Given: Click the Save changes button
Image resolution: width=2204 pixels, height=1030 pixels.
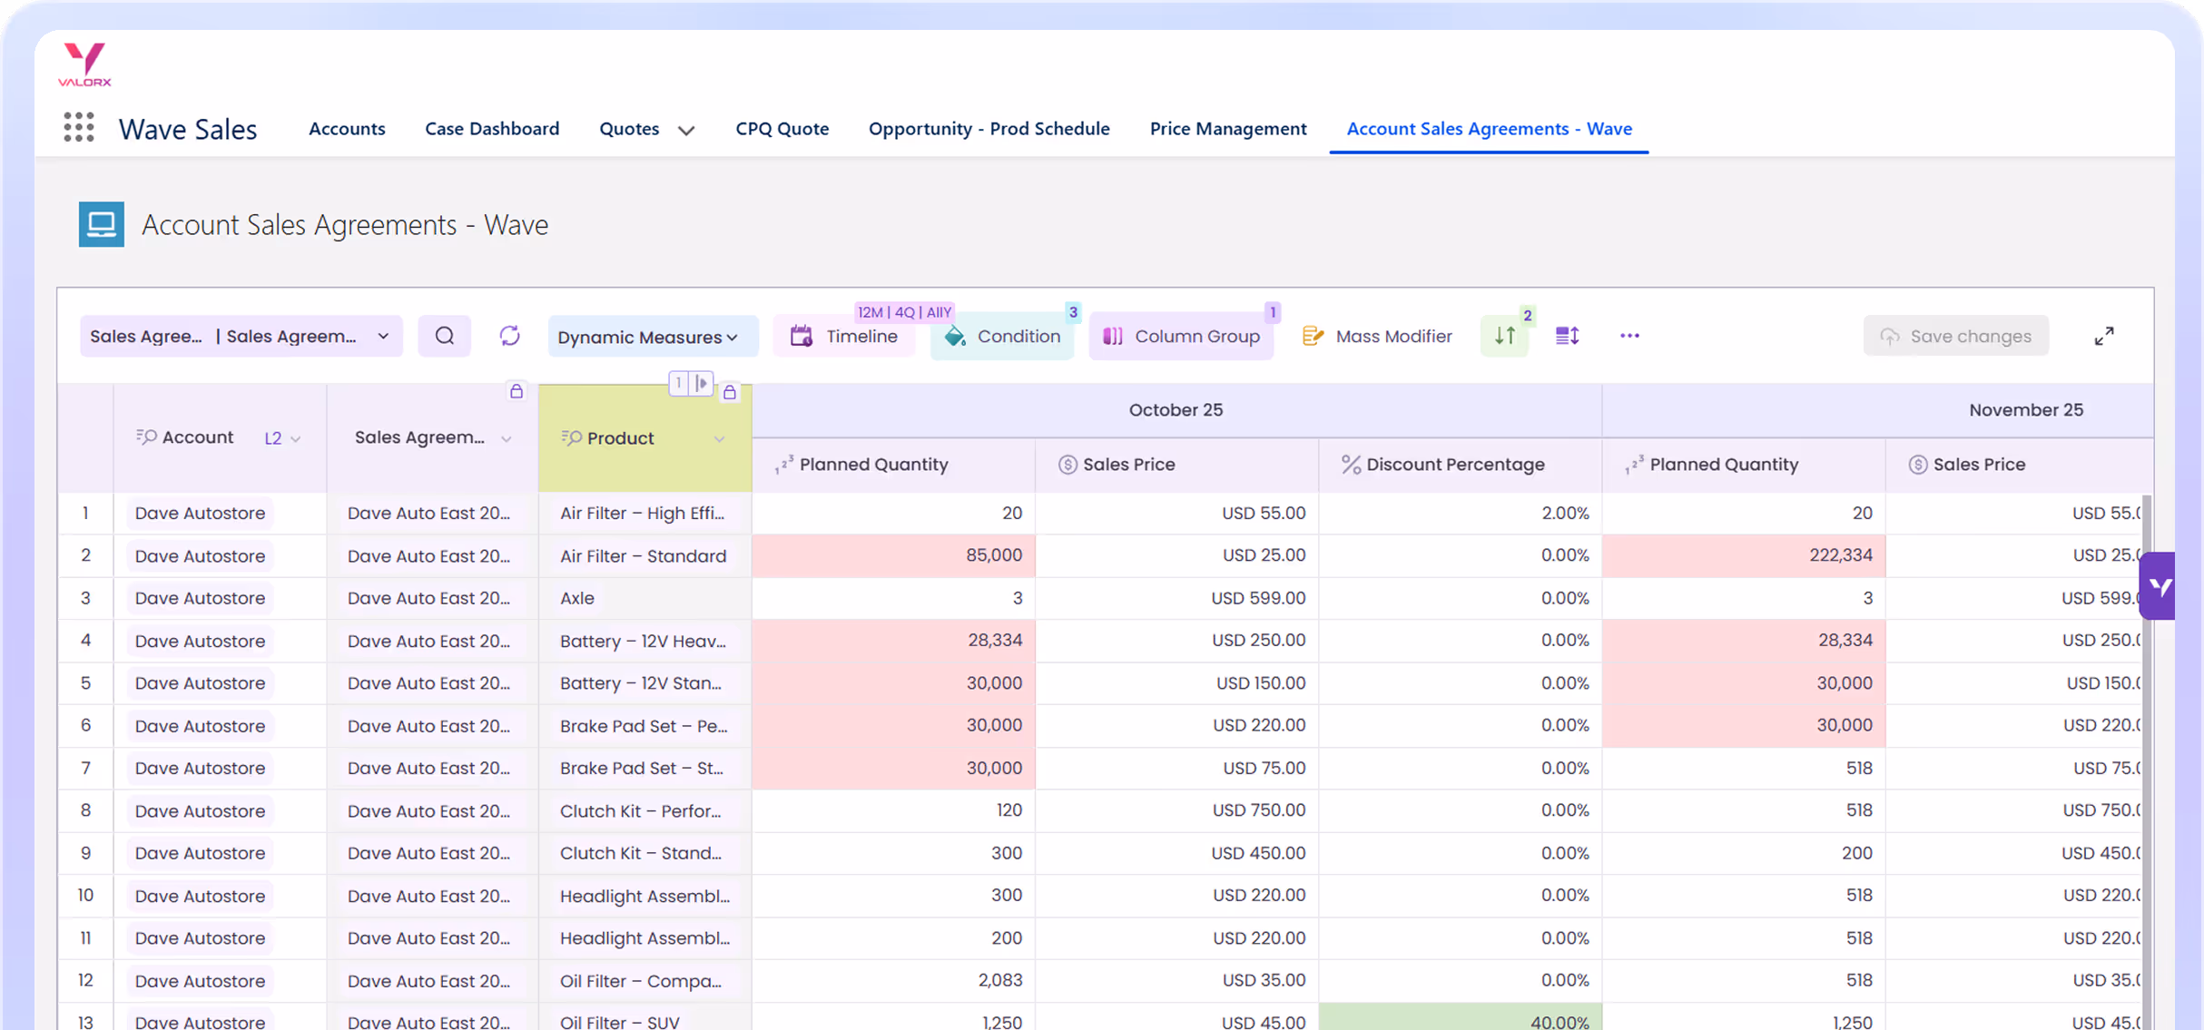Looking at the screenshot, I should (x=1956, y=336).
